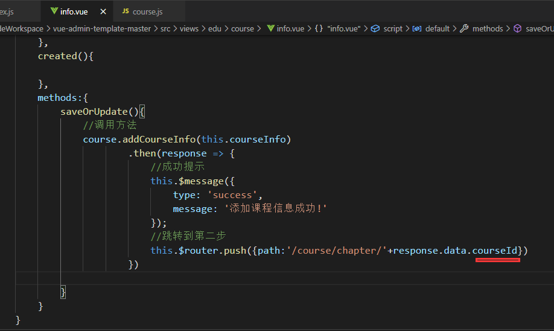Click addCourseInfo in the code
Screen dimensions: 554x331
[x=159, y=140]
